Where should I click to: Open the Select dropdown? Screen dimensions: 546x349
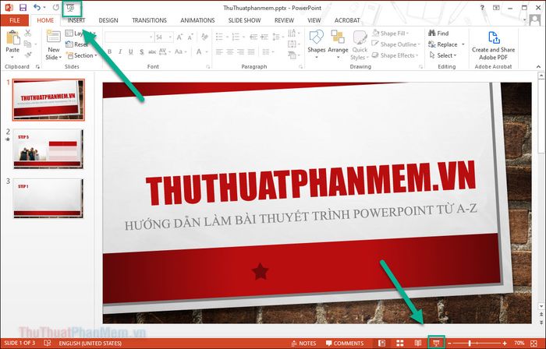coord(443,55)
